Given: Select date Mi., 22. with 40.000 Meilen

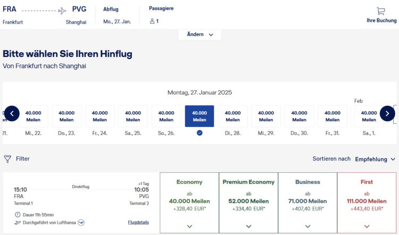Looking at the screenshot, I should pos(34,116).
